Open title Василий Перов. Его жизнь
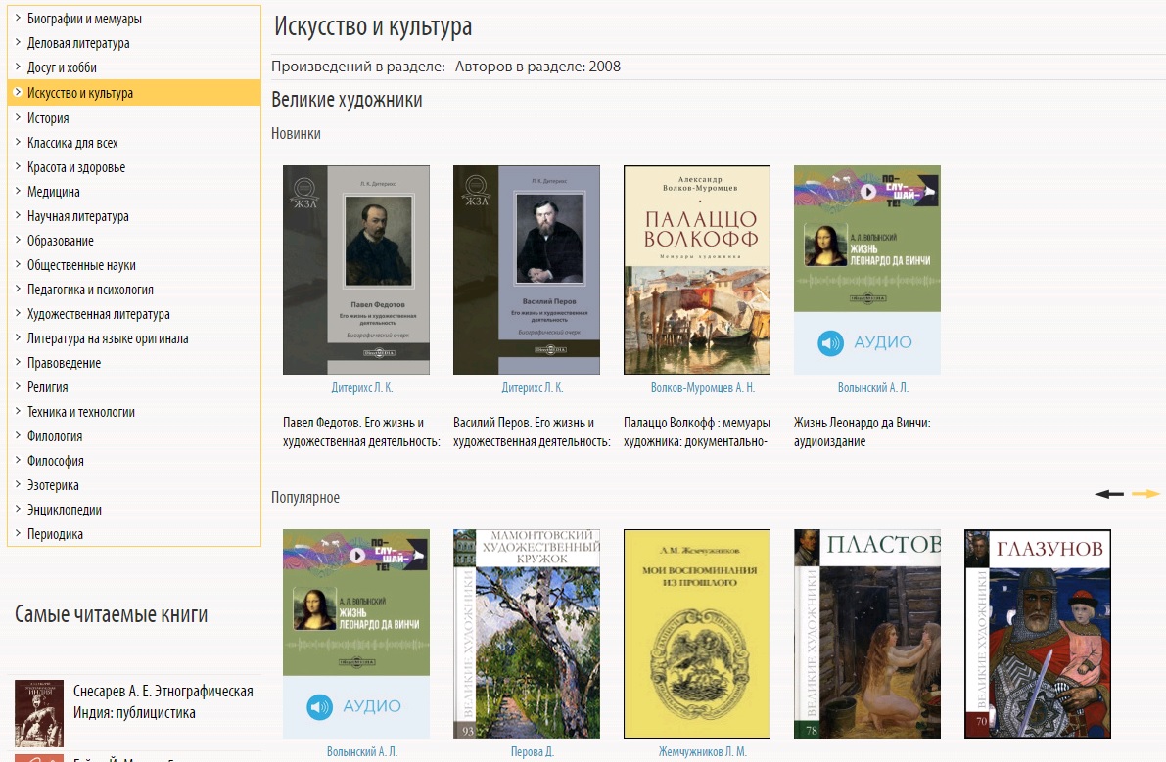Image resolution: width=1166 pixels, height=762 pixels. (x=532, y=432)
